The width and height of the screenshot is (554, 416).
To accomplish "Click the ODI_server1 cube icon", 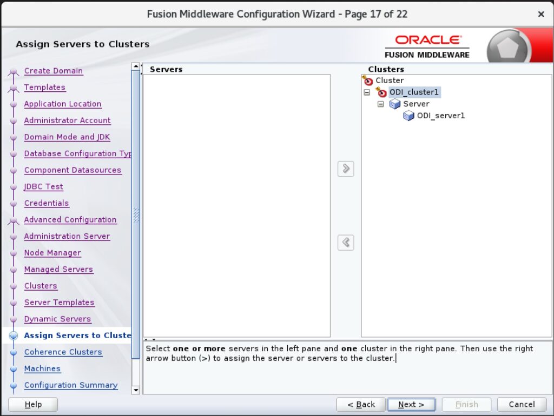I will point(408,116).
